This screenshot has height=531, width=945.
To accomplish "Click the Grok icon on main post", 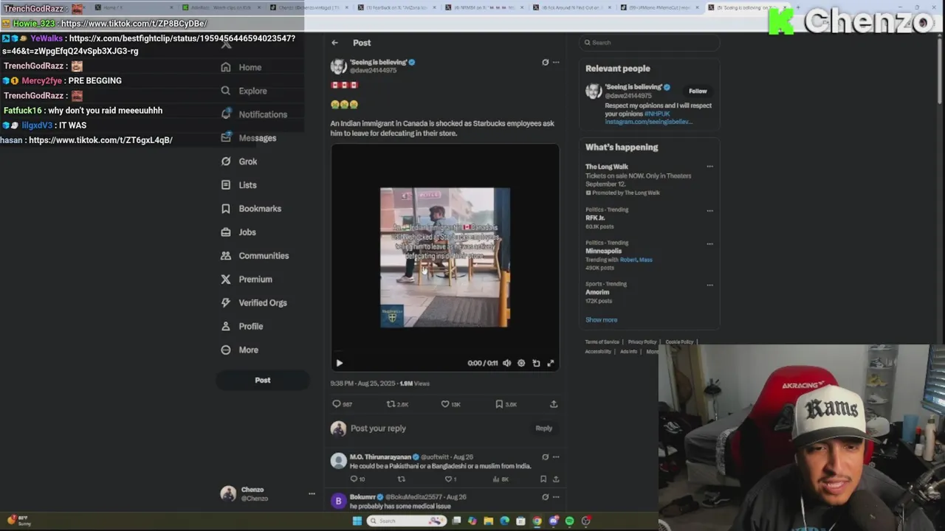I will pyautogui.click(x=545, y=63).
